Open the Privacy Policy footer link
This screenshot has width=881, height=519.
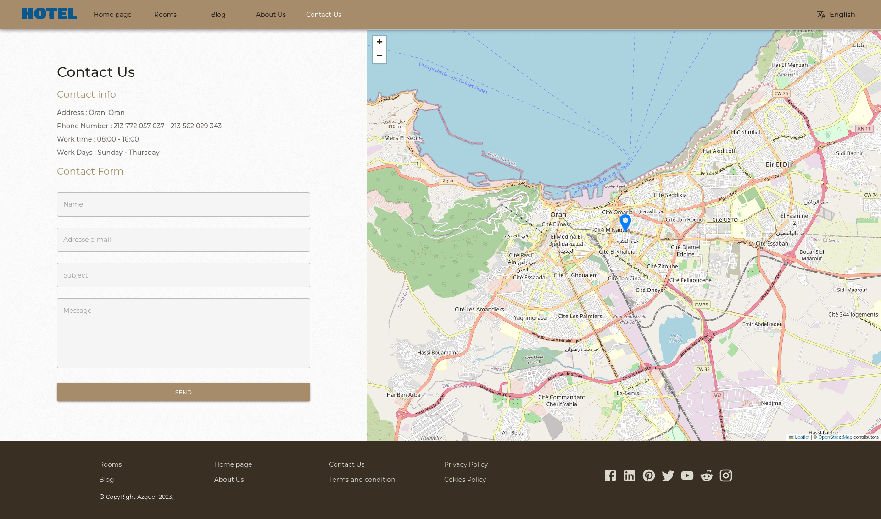(x=466, y=464)
